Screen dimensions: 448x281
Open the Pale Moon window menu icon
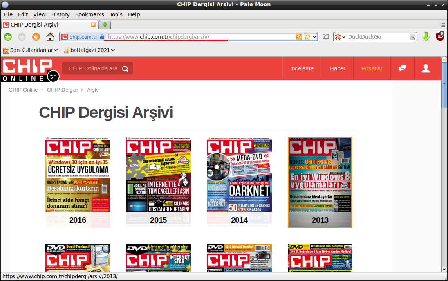coord(5,4)
